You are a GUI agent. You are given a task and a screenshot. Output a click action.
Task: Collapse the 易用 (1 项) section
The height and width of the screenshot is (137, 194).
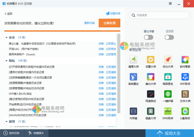click(x=6, y=122)
